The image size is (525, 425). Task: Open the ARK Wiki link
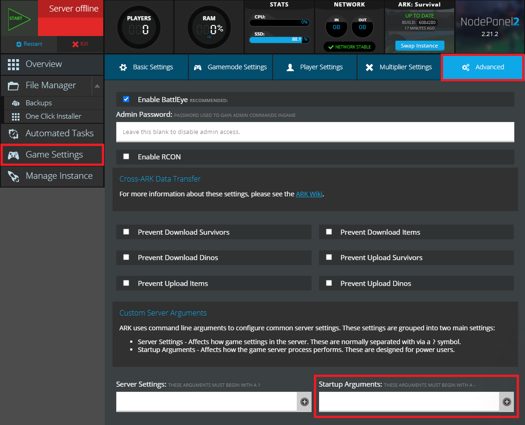pos(309,194)
